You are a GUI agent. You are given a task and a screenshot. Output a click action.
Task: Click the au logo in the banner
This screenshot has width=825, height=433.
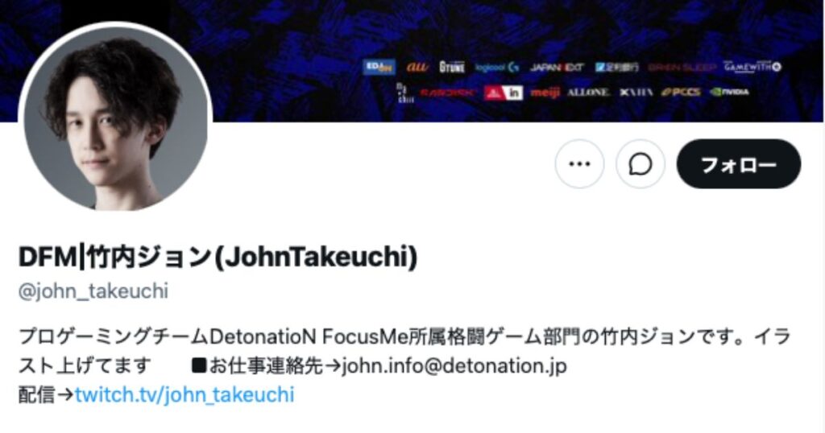click(418, 67)
